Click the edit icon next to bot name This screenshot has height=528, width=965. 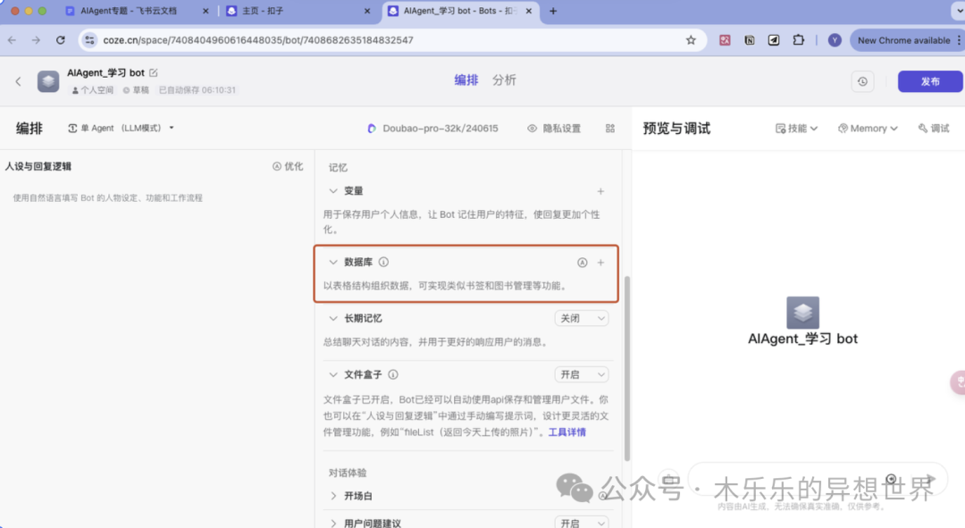pos(154,72)
